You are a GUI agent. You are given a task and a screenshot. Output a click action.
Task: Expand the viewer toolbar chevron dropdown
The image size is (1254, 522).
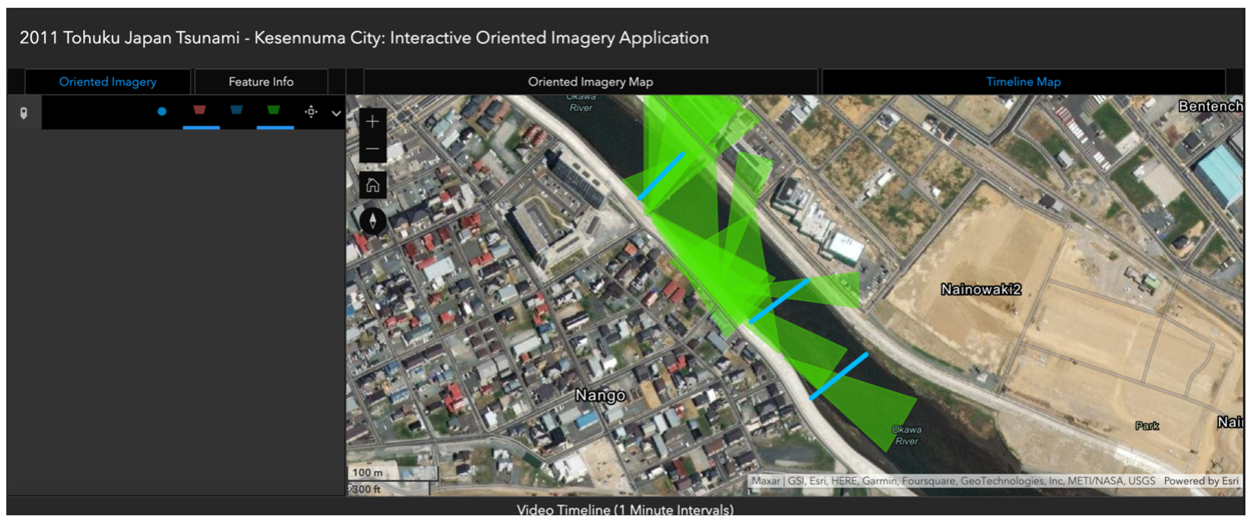(x=336, y=113)
